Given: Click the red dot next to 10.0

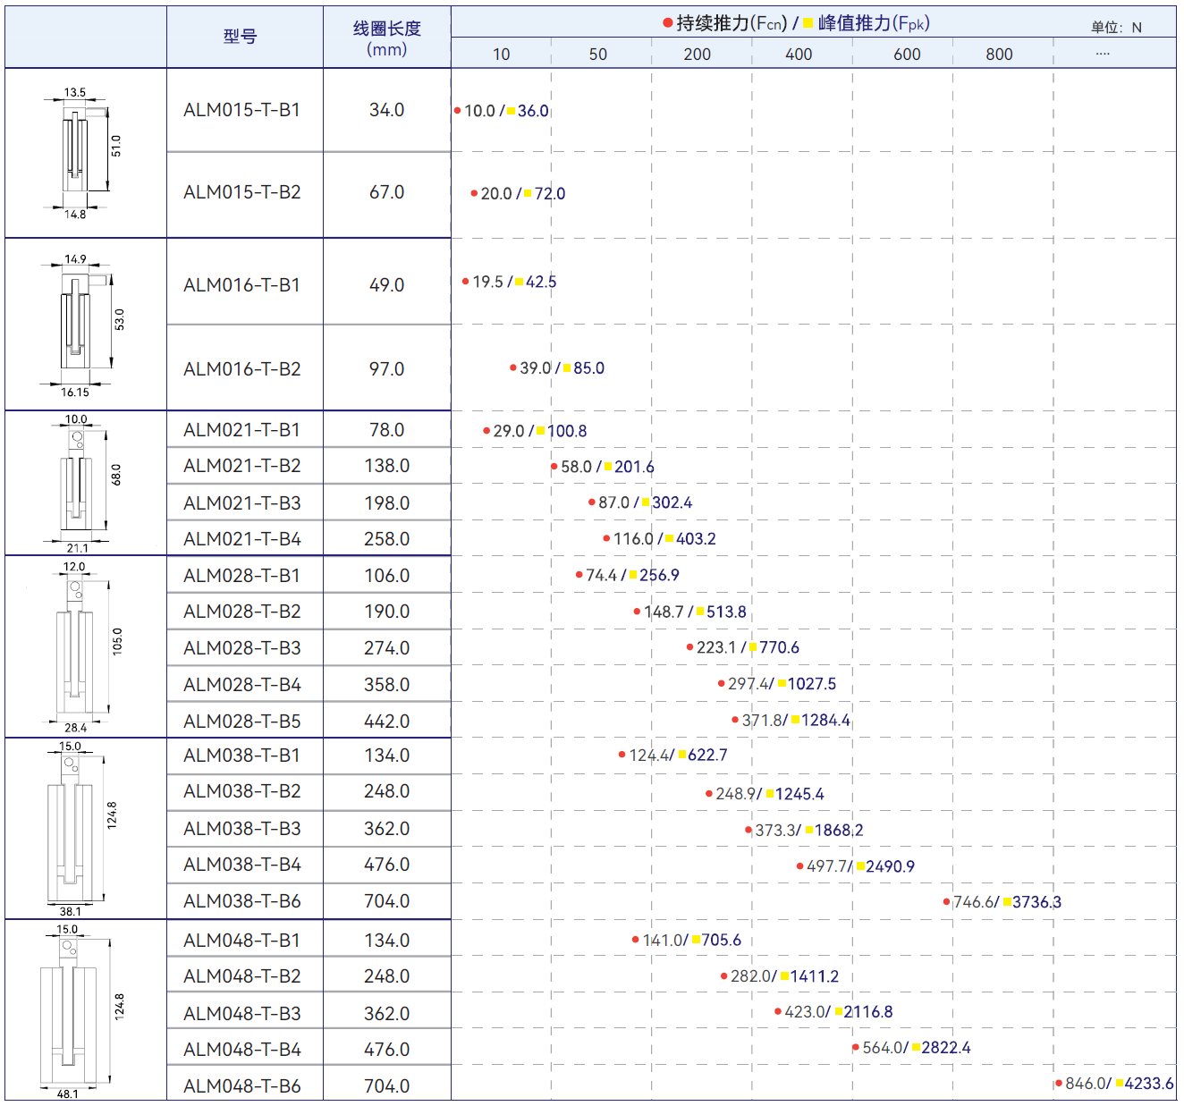Looking at the screenshot, I should click(457, 111).
